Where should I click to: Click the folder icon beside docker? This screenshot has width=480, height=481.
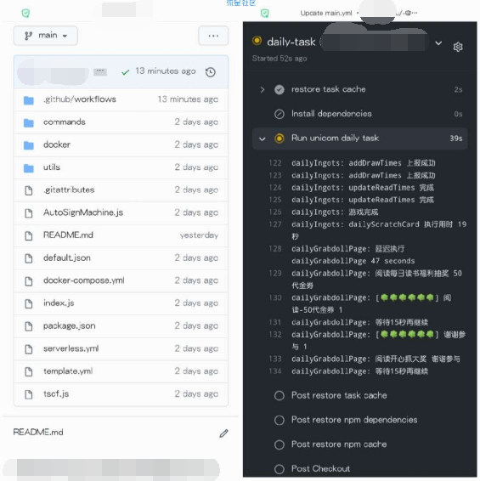click(x=29, y=145)
